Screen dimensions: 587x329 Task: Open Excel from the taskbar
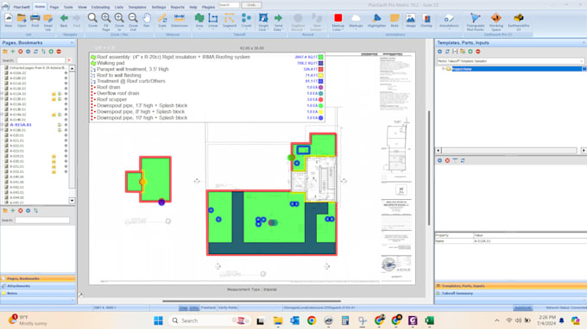tap(429, 320)
